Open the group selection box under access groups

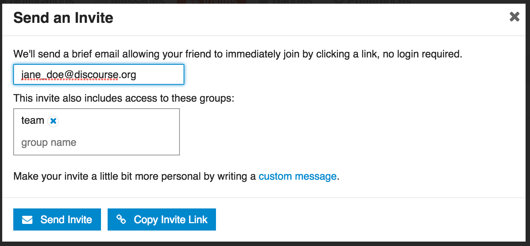click(x=97, y=132)
